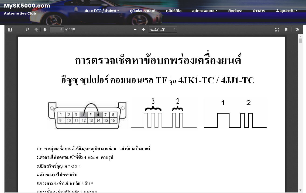Expand the ค้นหา DTC / คำศัพท์ menu
The width and height of the screenshot is (306, 193).
(102, 11)
